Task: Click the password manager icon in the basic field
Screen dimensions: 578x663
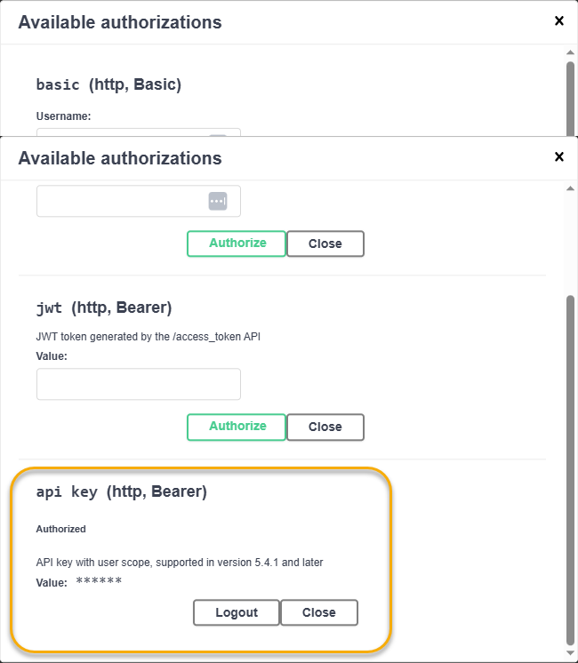Action: coord(218,202)
